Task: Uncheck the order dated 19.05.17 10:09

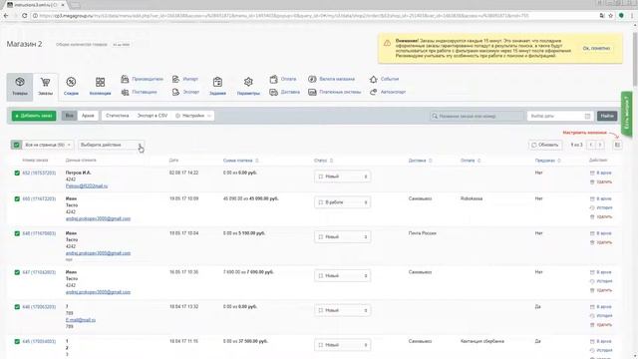Action: 17,199
